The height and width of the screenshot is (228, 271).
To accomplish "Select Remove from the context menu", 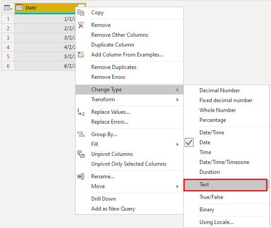I will coord(129,25).
